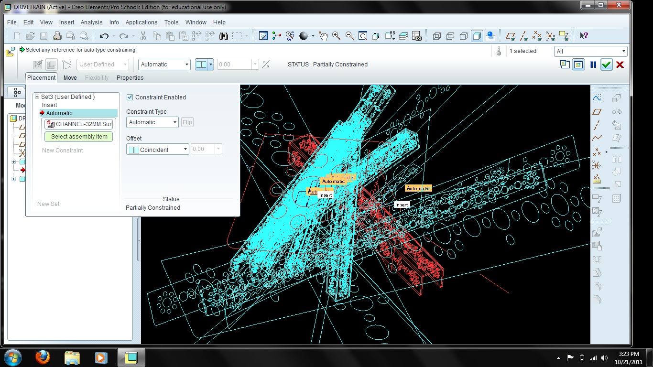Open the coincident offset type arrow in dashboard

pos(211,65)
